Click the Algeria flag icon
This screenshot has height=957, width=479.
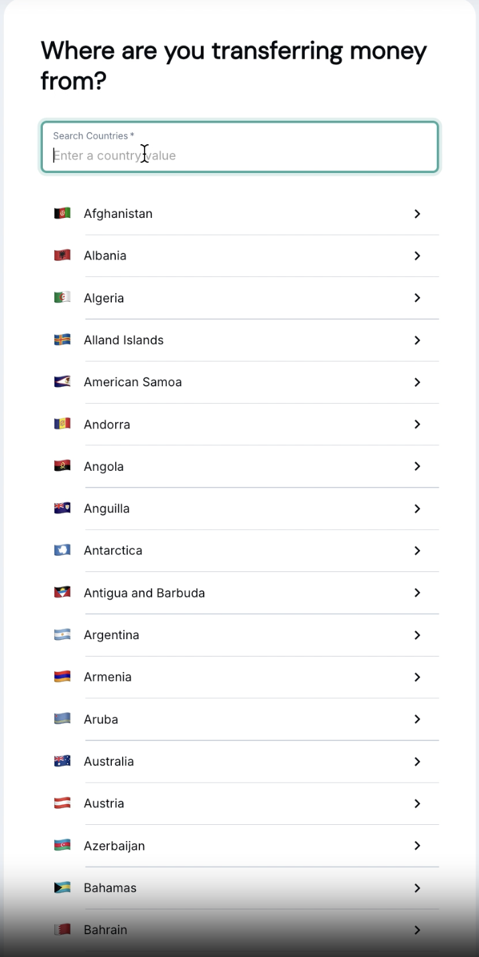click(x=62, y=298)
